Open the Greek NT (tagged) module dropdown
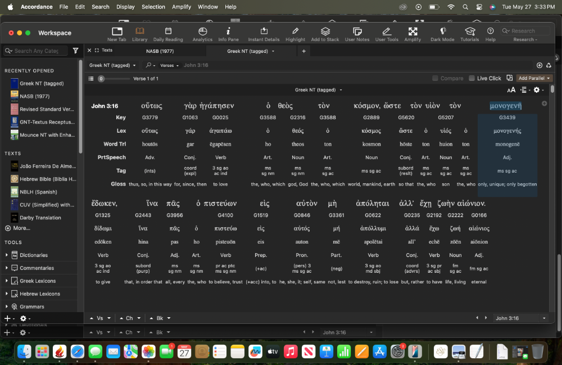 pyautogui.click(x=112, y=65)
